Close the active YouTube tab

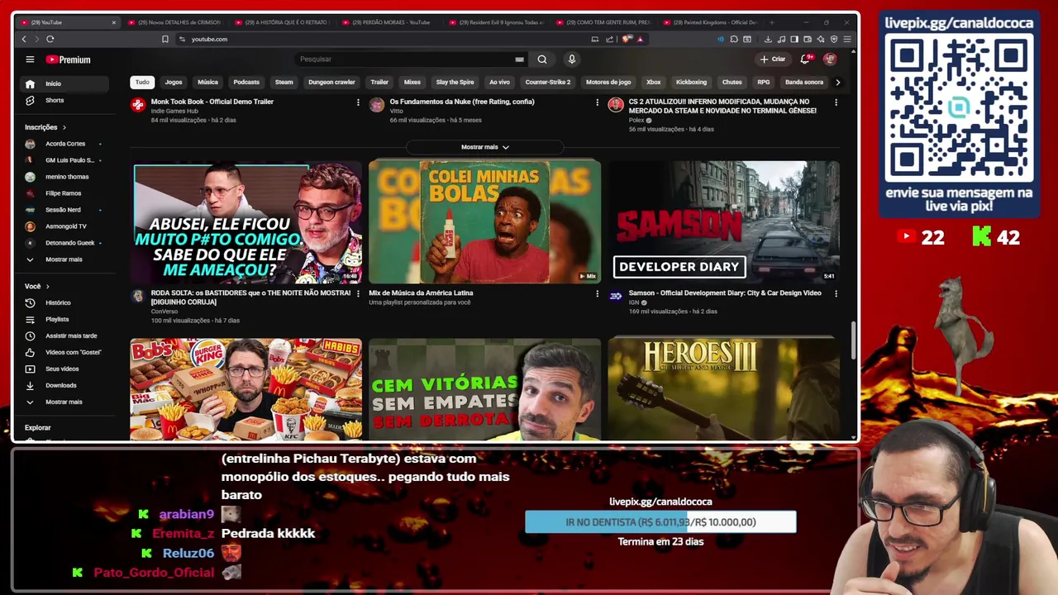[114, 22]
